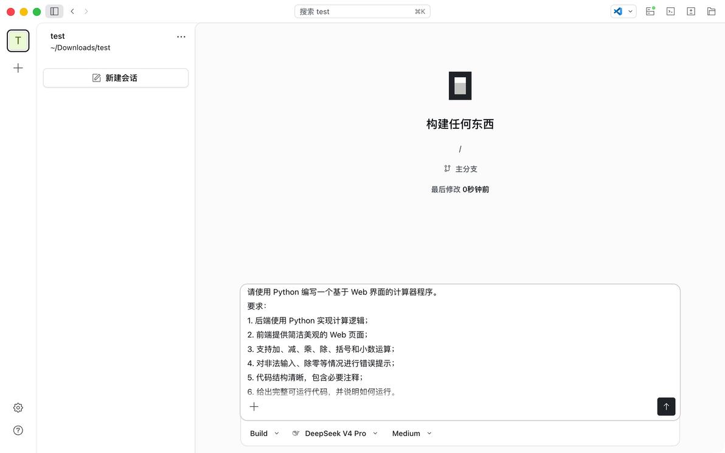The width and height of the screenshot is (725, 453).
Task: Toggle the file tree folder icon
Action: pyautogui.click(x=711, y=12)
